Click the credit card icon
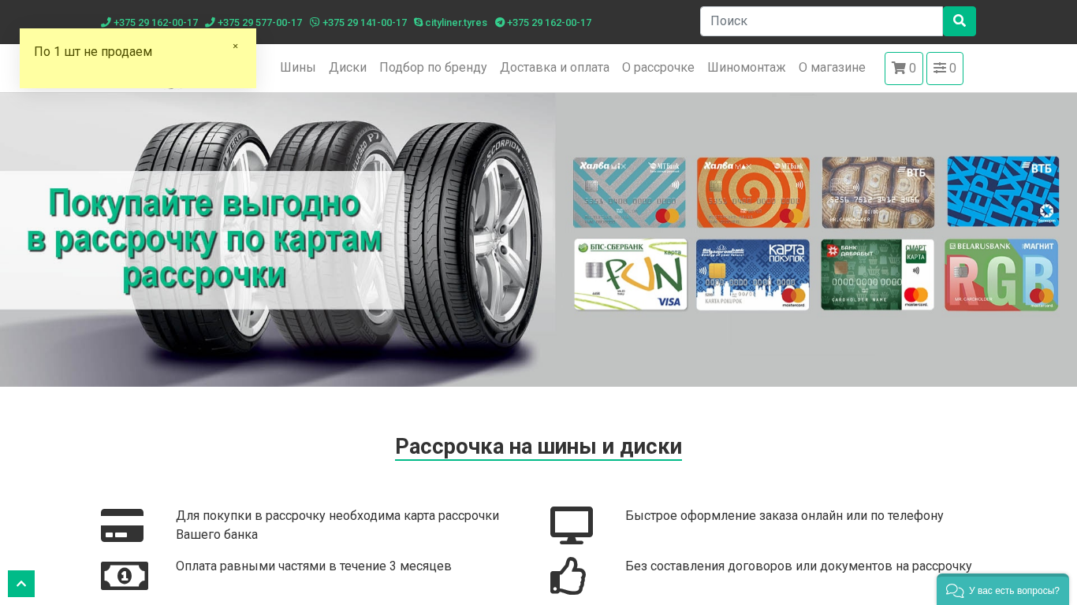 coord(122,525)
